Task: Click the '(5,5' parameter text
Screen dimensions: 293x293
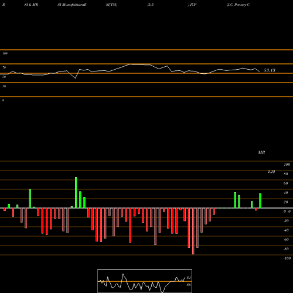Action: (151, 5)
